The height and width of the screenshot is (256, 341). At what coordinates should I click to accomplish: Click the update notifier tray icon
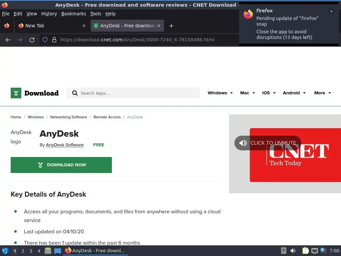tap(323, 251)
